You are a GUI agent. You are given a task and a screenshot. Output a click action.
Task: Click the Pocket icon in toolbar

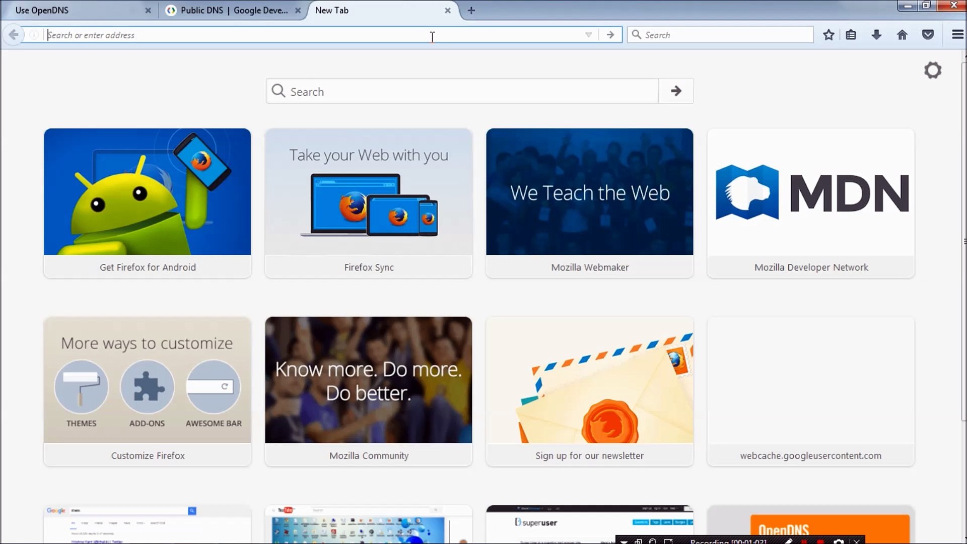pos(928,35)
